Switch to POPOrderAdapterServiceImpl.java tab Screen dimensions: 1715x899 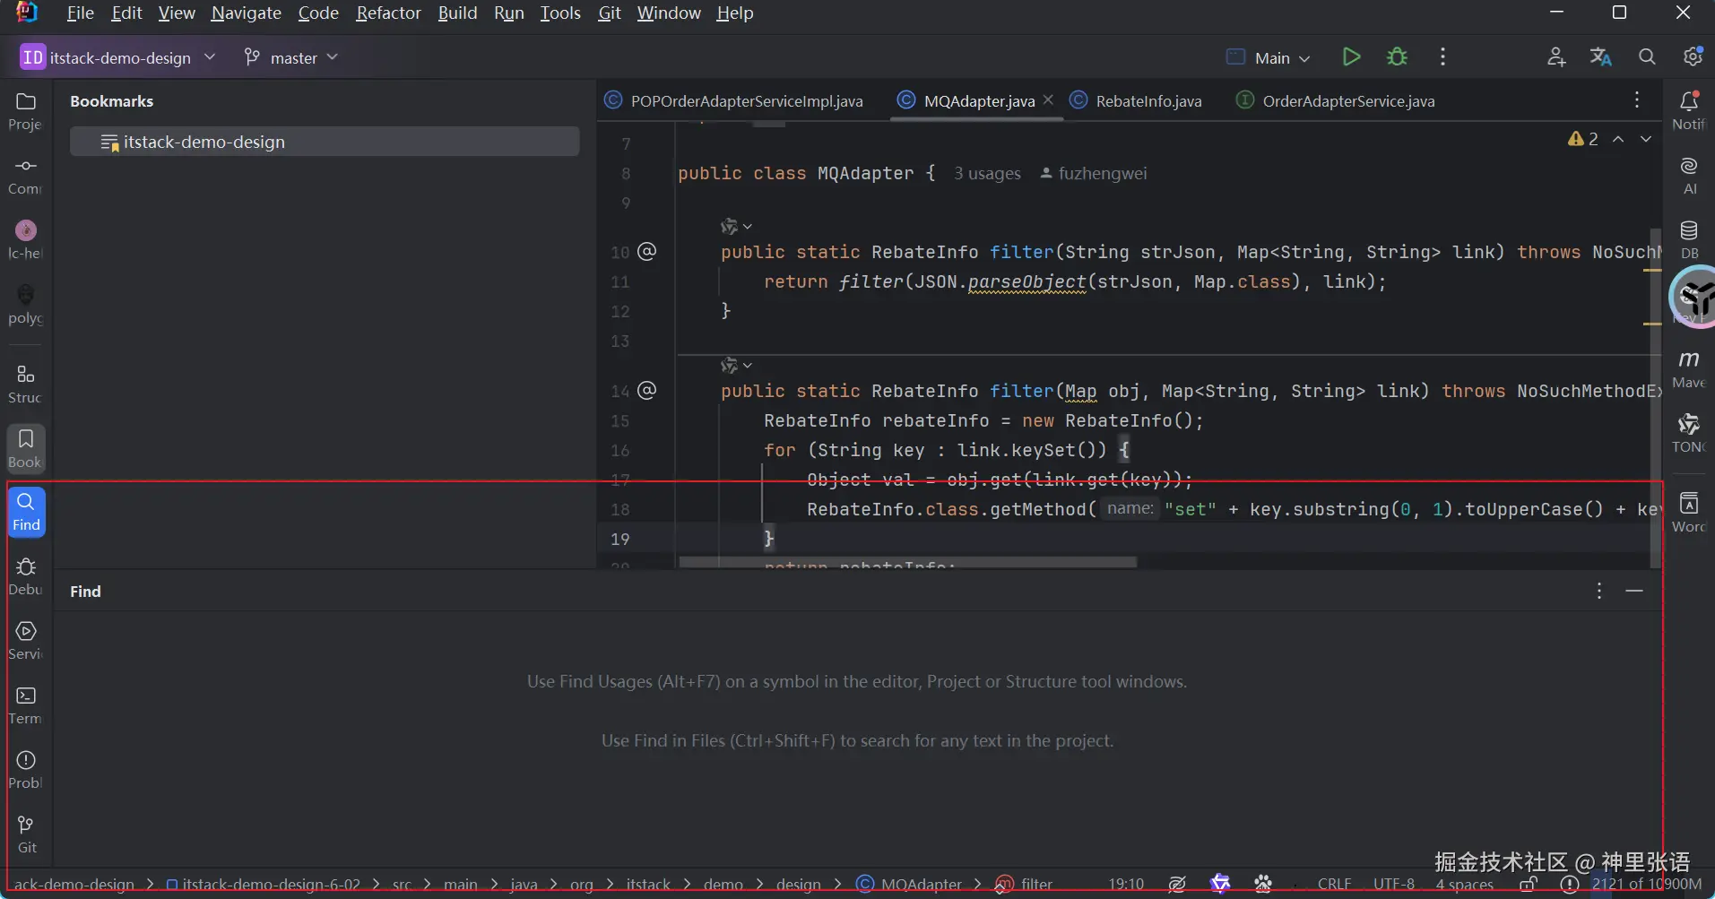pos(734,101)
